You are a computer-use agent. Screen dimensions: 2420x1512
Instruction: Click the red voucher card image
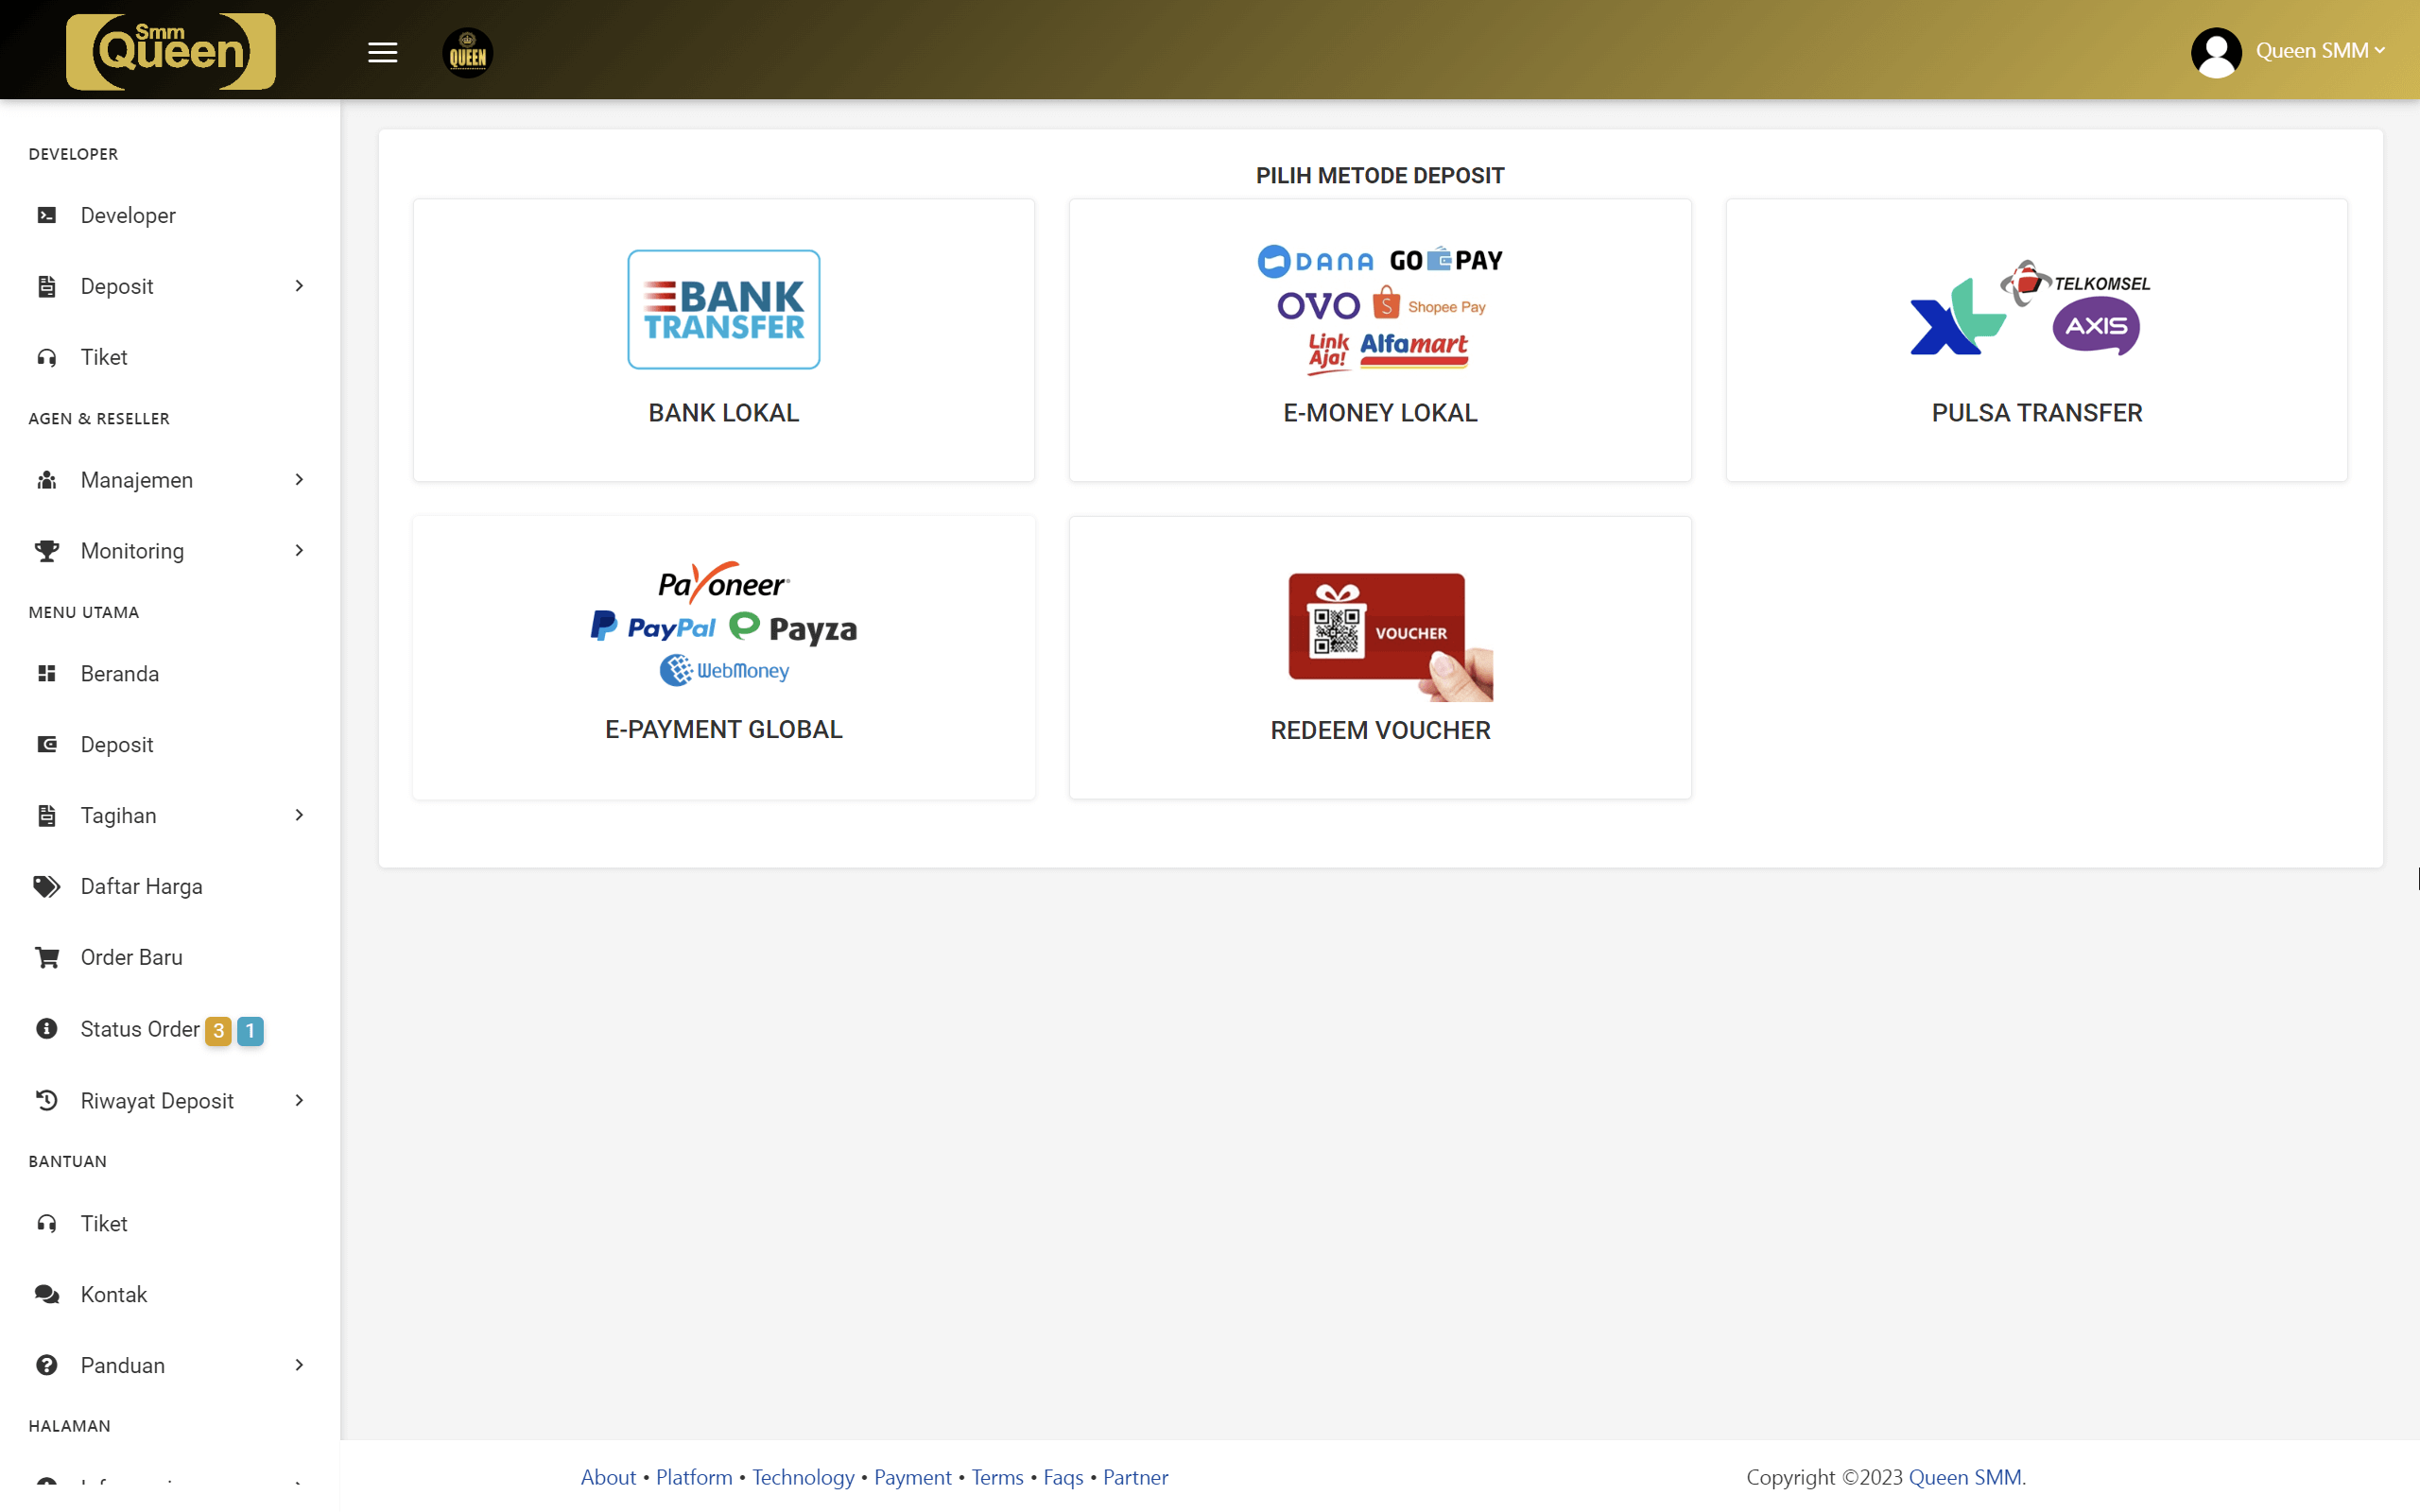(1390, 637)
